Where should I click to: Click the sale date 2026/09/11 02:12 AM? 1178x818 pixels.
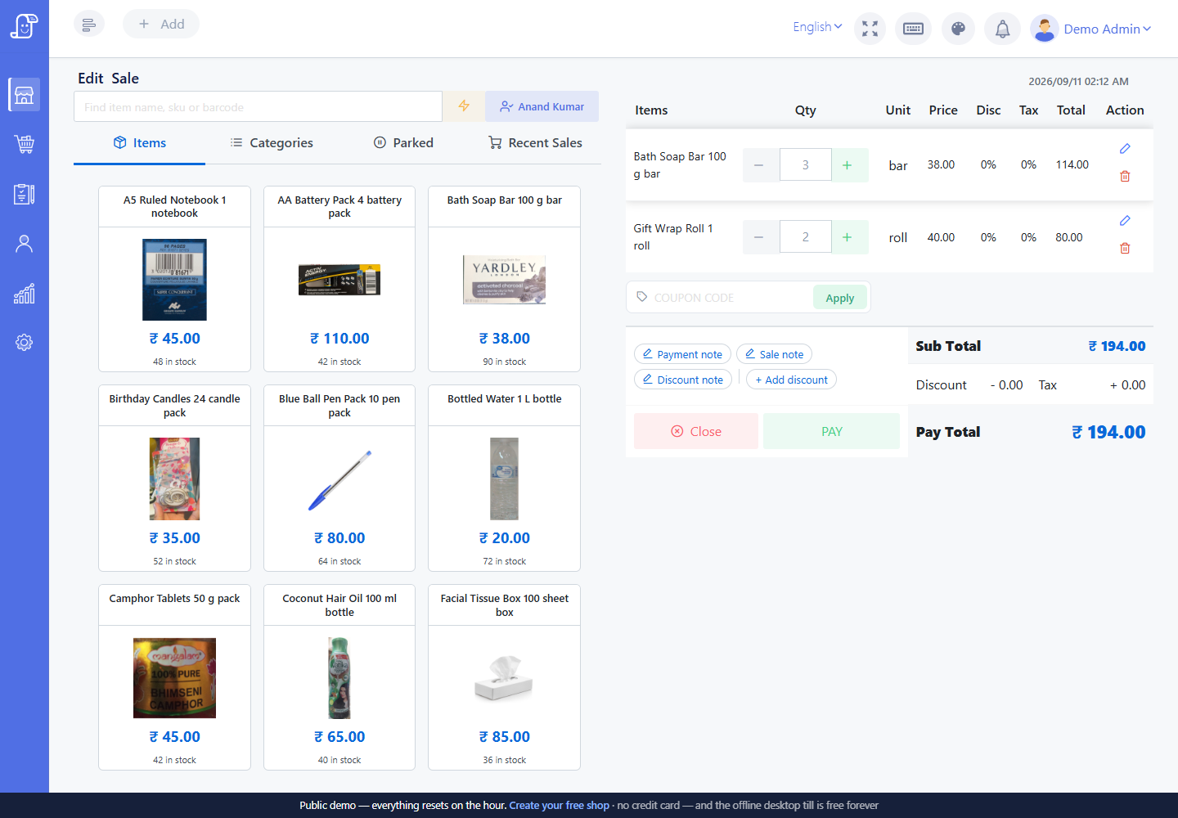click(x=1078, y=82)
